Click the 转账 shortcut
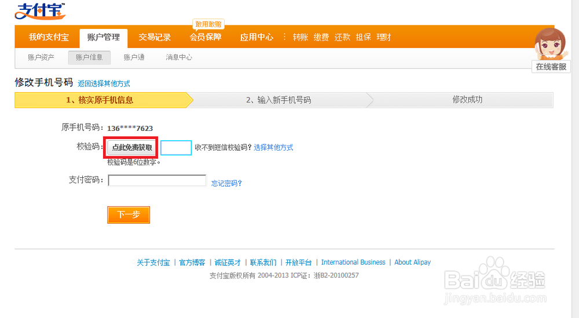 coord(300,37)
